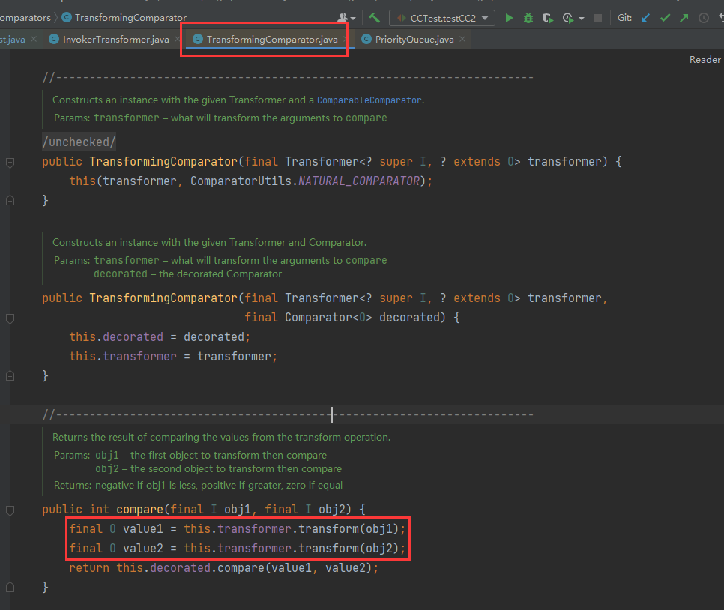
Task: Click the Profile run icon
Action: tap(567, 18)
